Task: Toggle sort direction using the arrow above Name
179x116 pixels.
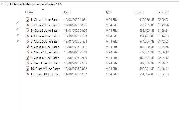Action: 43,10
